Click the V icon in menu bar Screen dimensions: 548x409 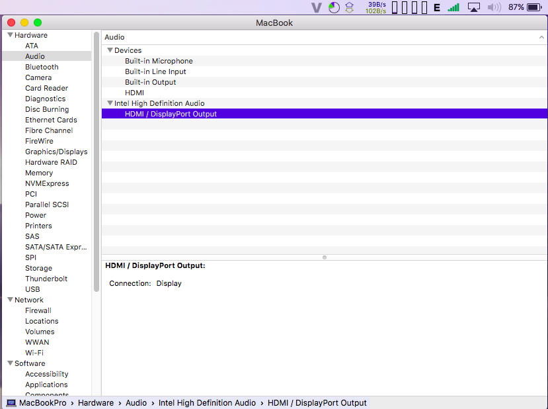tap(316, 7)
